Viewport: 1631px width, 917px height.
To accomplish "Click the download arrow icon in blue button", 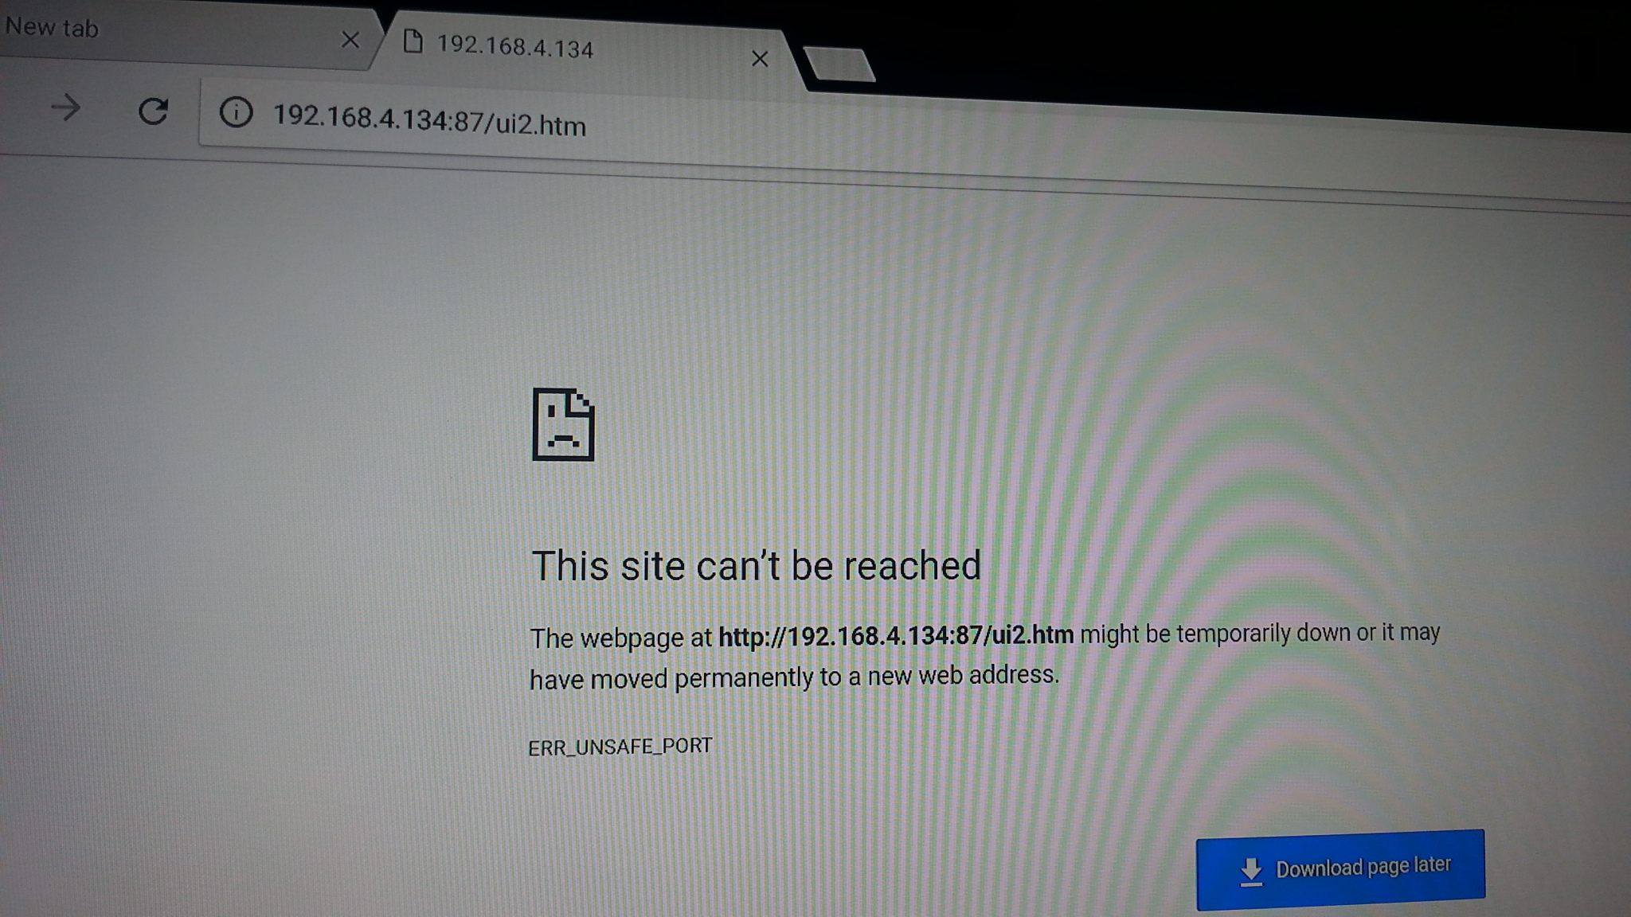I will pos(1251,872).
